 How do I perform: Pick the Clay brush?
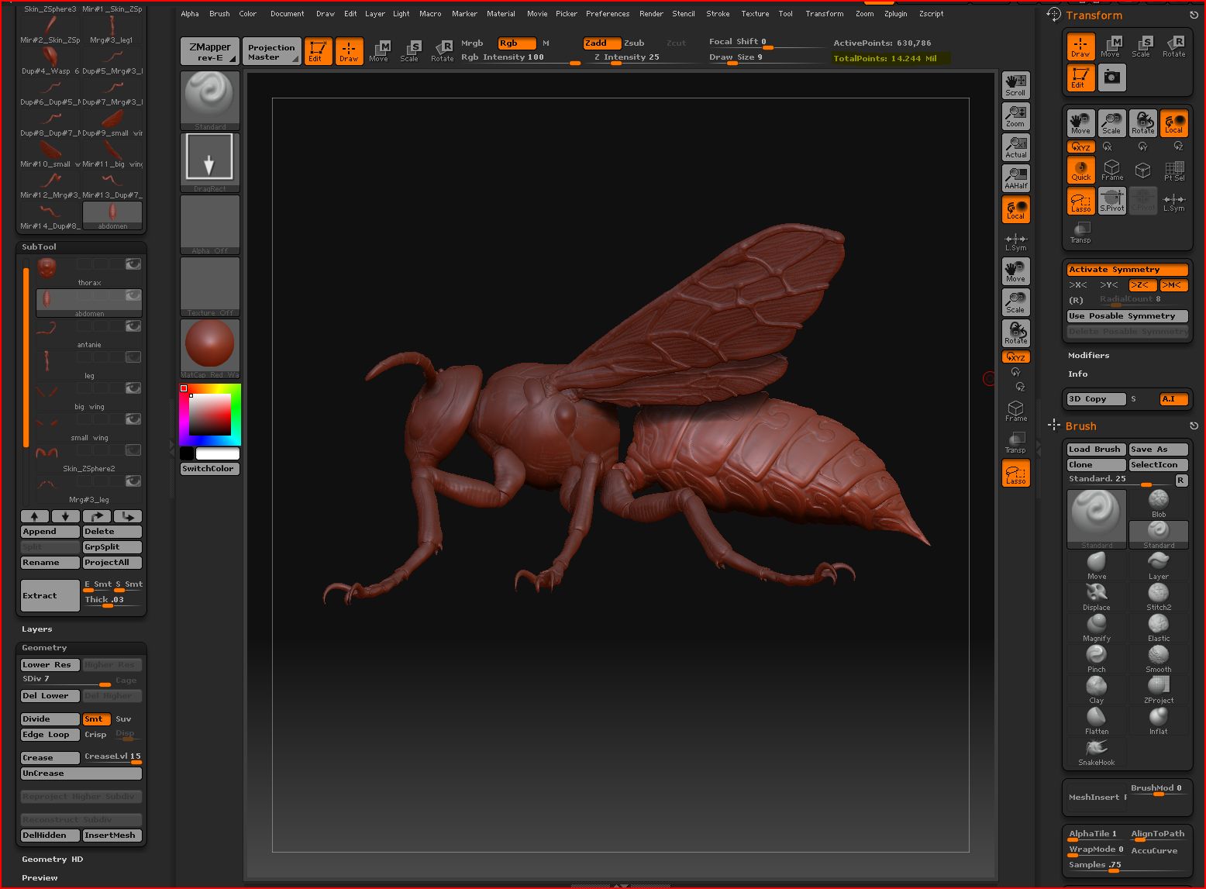[x=1096, y=687]
